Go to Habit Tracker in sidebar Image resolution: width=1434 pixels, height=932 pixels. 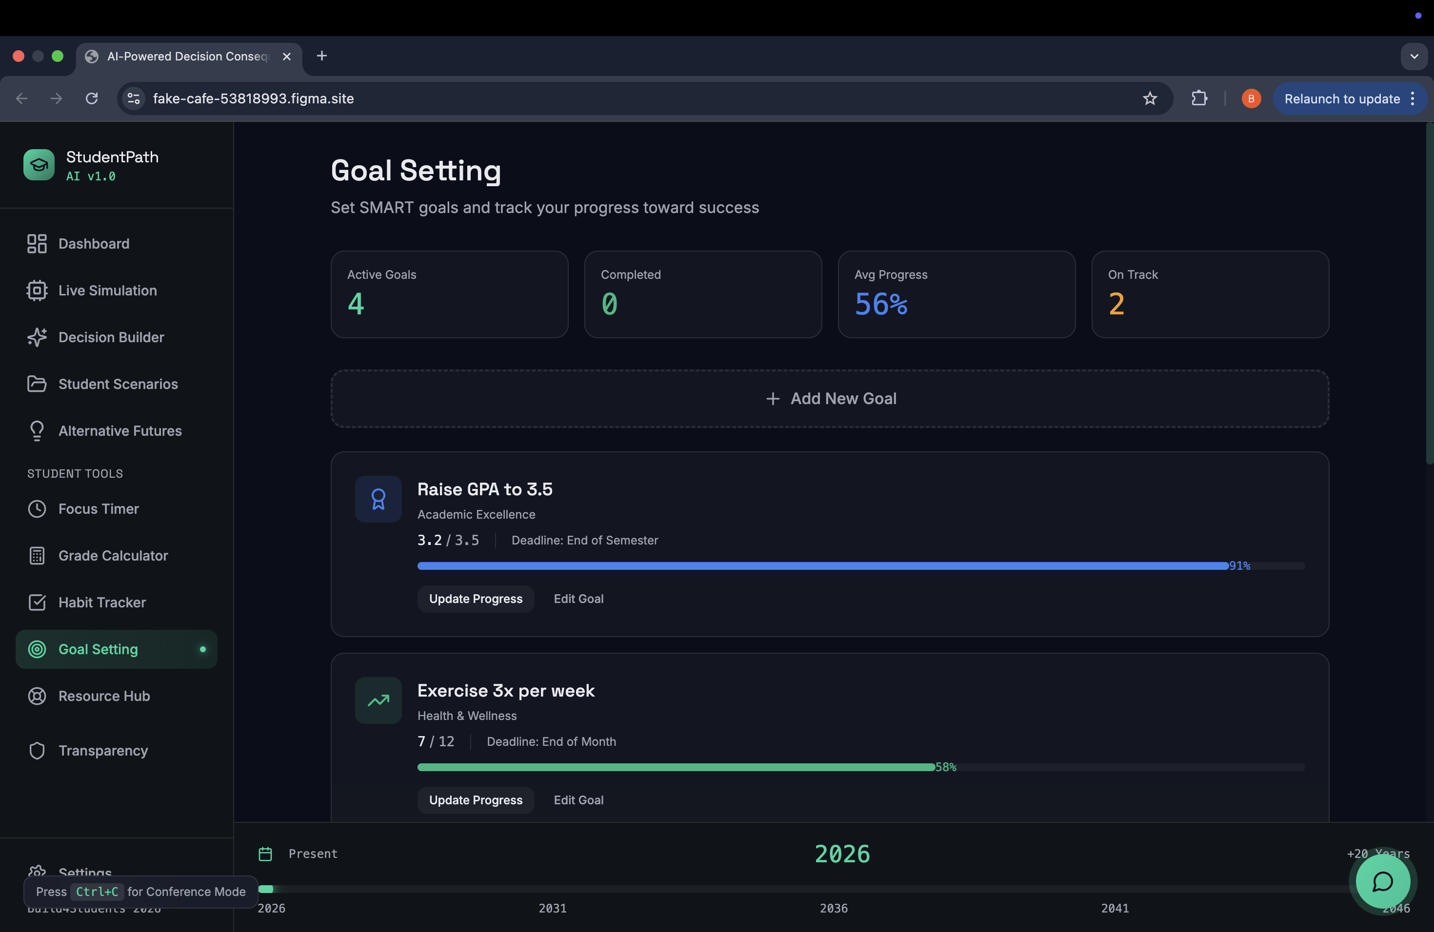point(102,602)
